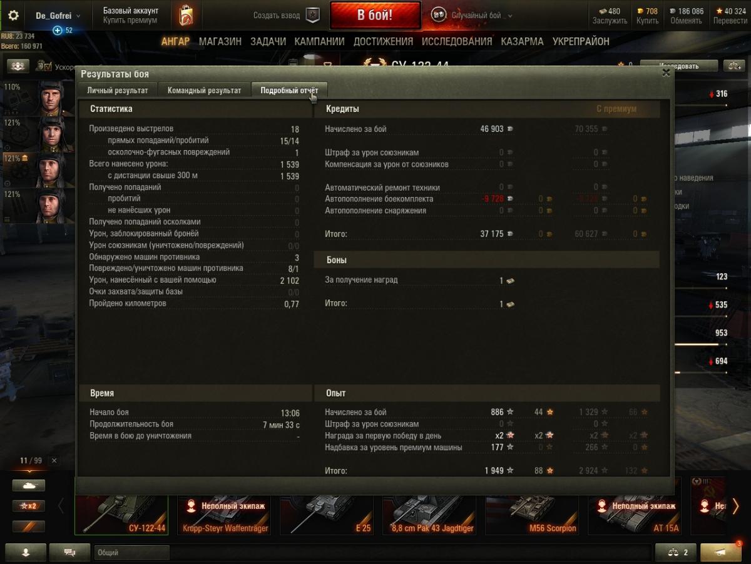The image size is (751, 564).
Task: Open the crew operations button above the crew
Action: pos(18,66)
